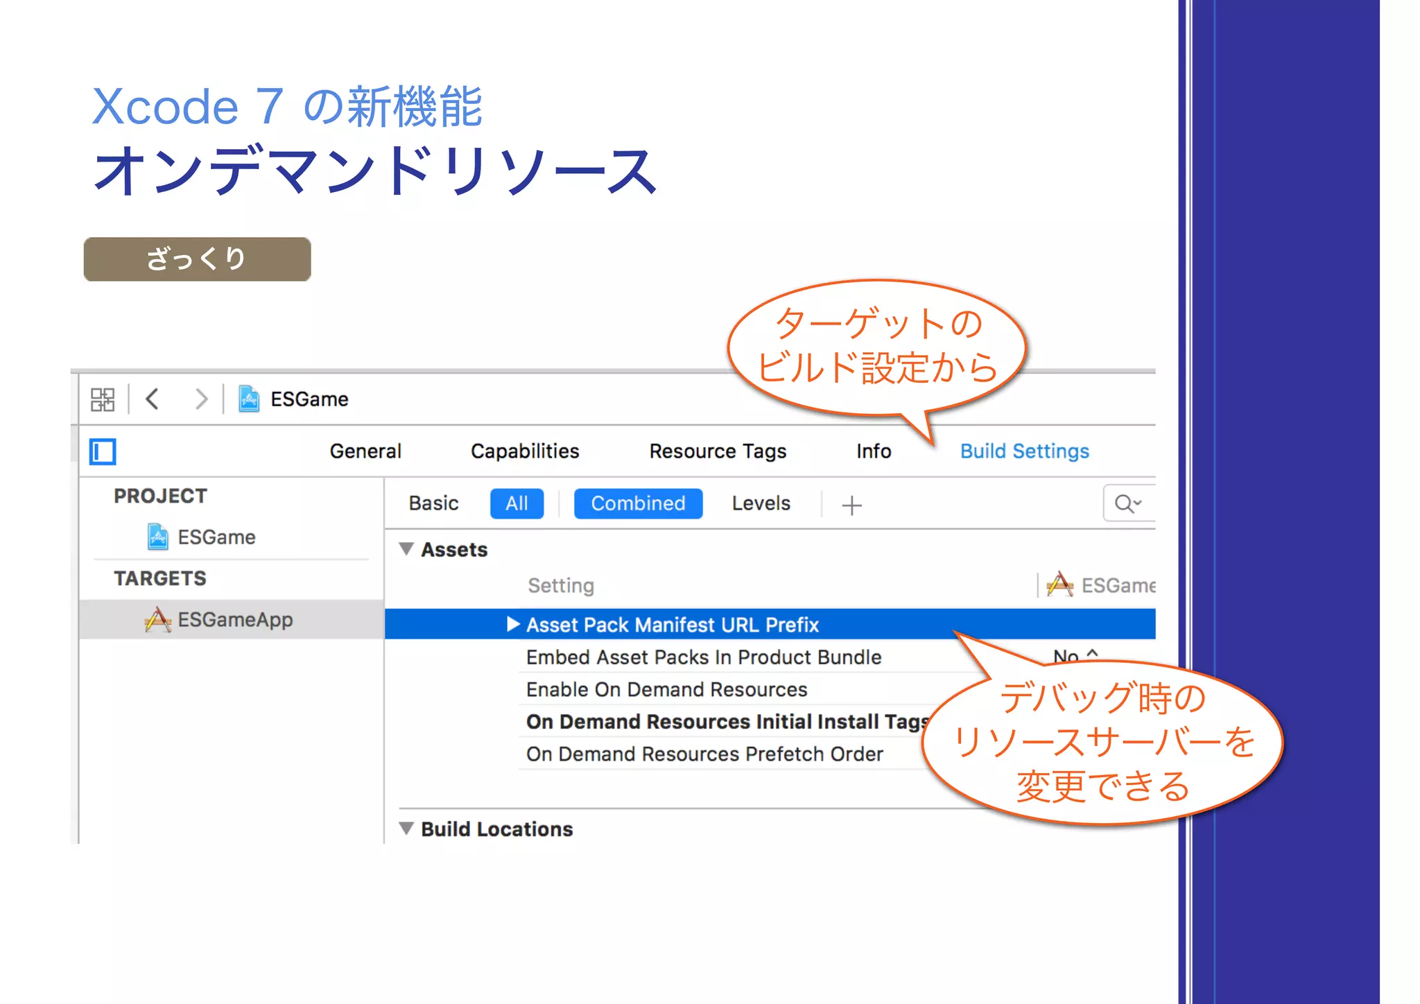1420x1004 pixels.
Task: Go back with the left chevron
Action: pos(153,399)
